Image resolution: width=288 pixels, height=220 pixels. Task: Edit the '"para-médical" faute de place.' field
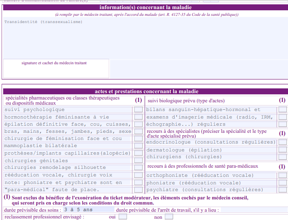pyautogui.click(x=68, y=189)
